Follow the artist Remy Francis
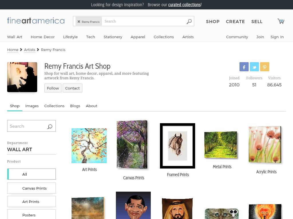This screenshot has height=219, width=293. [53, 88]
